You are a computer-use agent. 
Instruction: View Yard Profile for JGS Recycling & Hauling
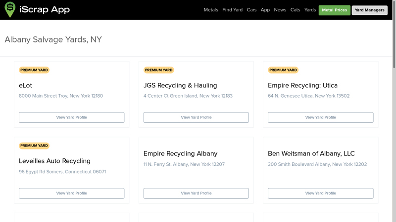pos(196,117)
